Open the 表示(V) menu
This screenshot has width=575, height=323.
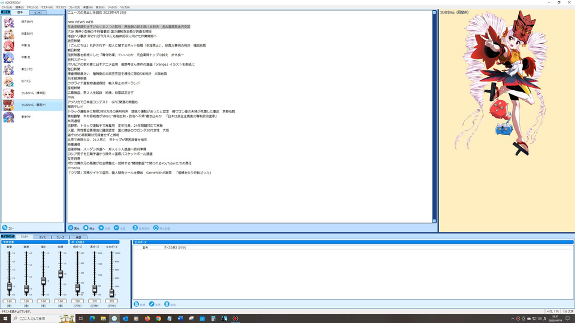point(100,7)
